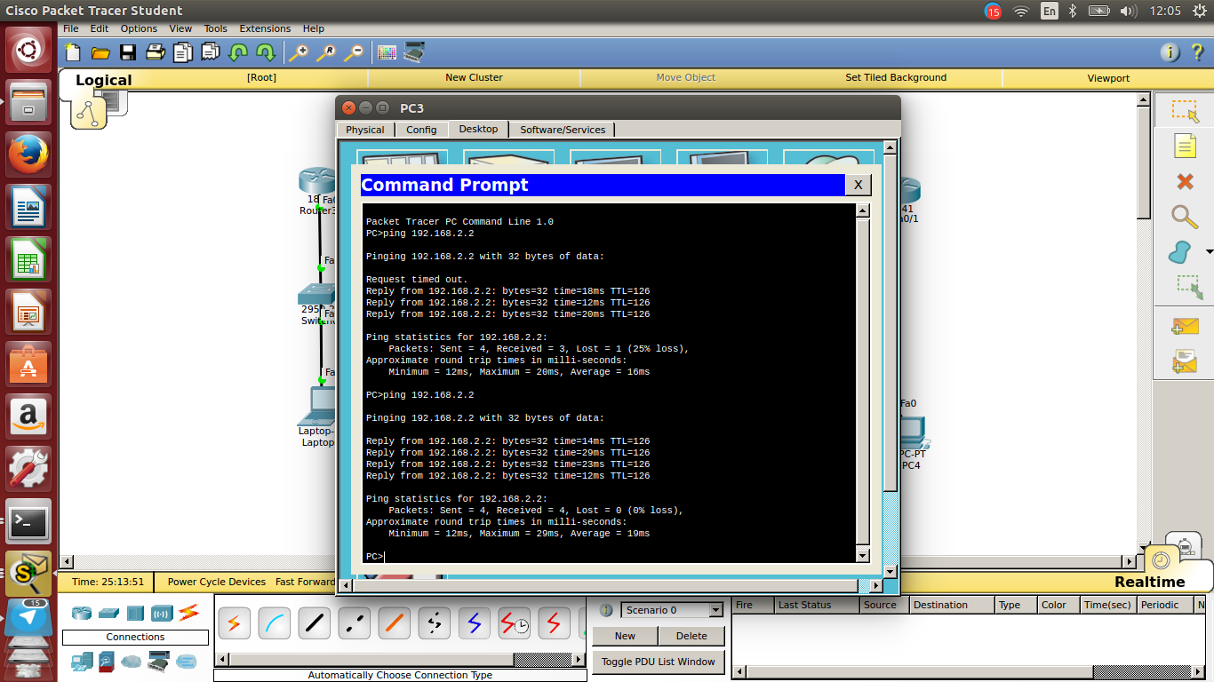Pick the Copper Straight-Through cable
1214x682 pixels.
click(x=315, y=623)
